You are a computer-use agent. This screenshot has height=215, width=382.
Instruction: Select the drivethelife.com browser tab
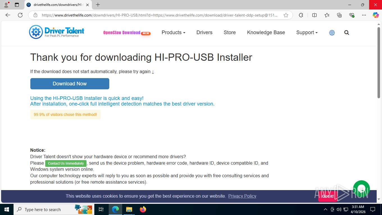click(58, 5)
